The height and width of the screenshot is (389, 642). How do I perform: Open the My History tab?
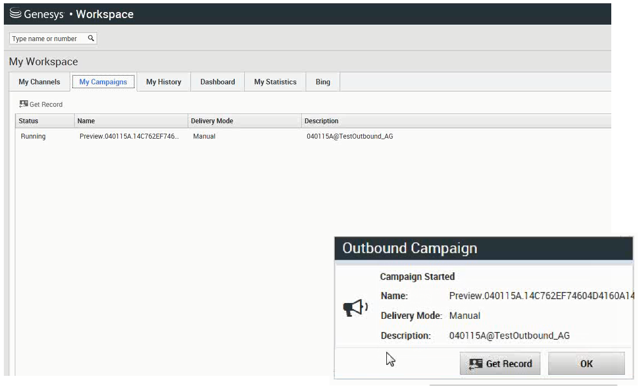[x=164, y=82]
